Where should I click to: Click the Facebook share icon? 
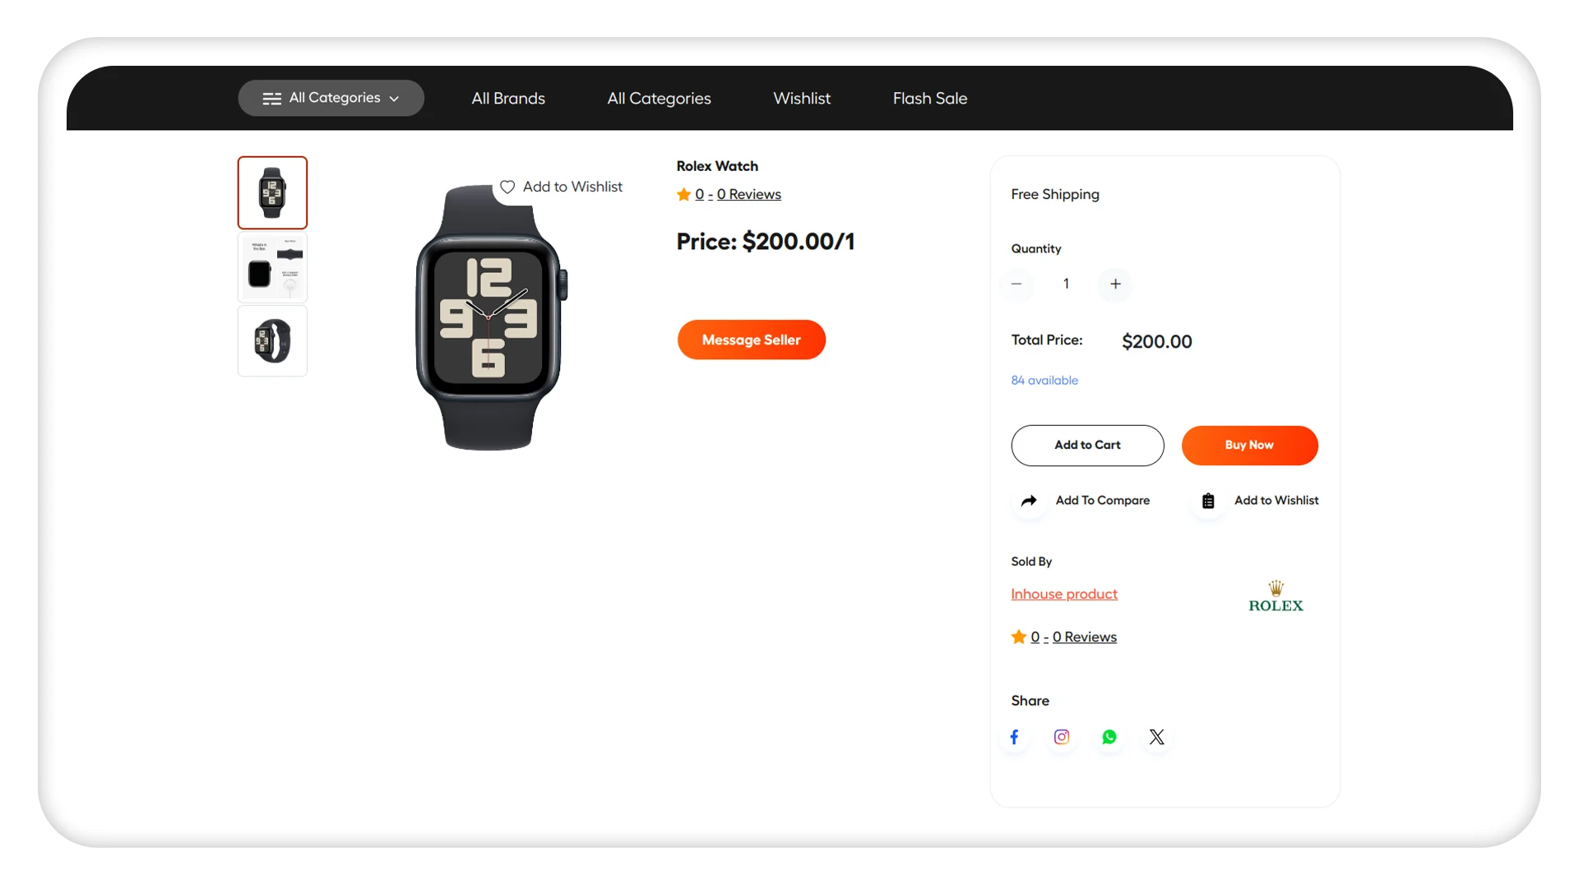coord(1014,738)
